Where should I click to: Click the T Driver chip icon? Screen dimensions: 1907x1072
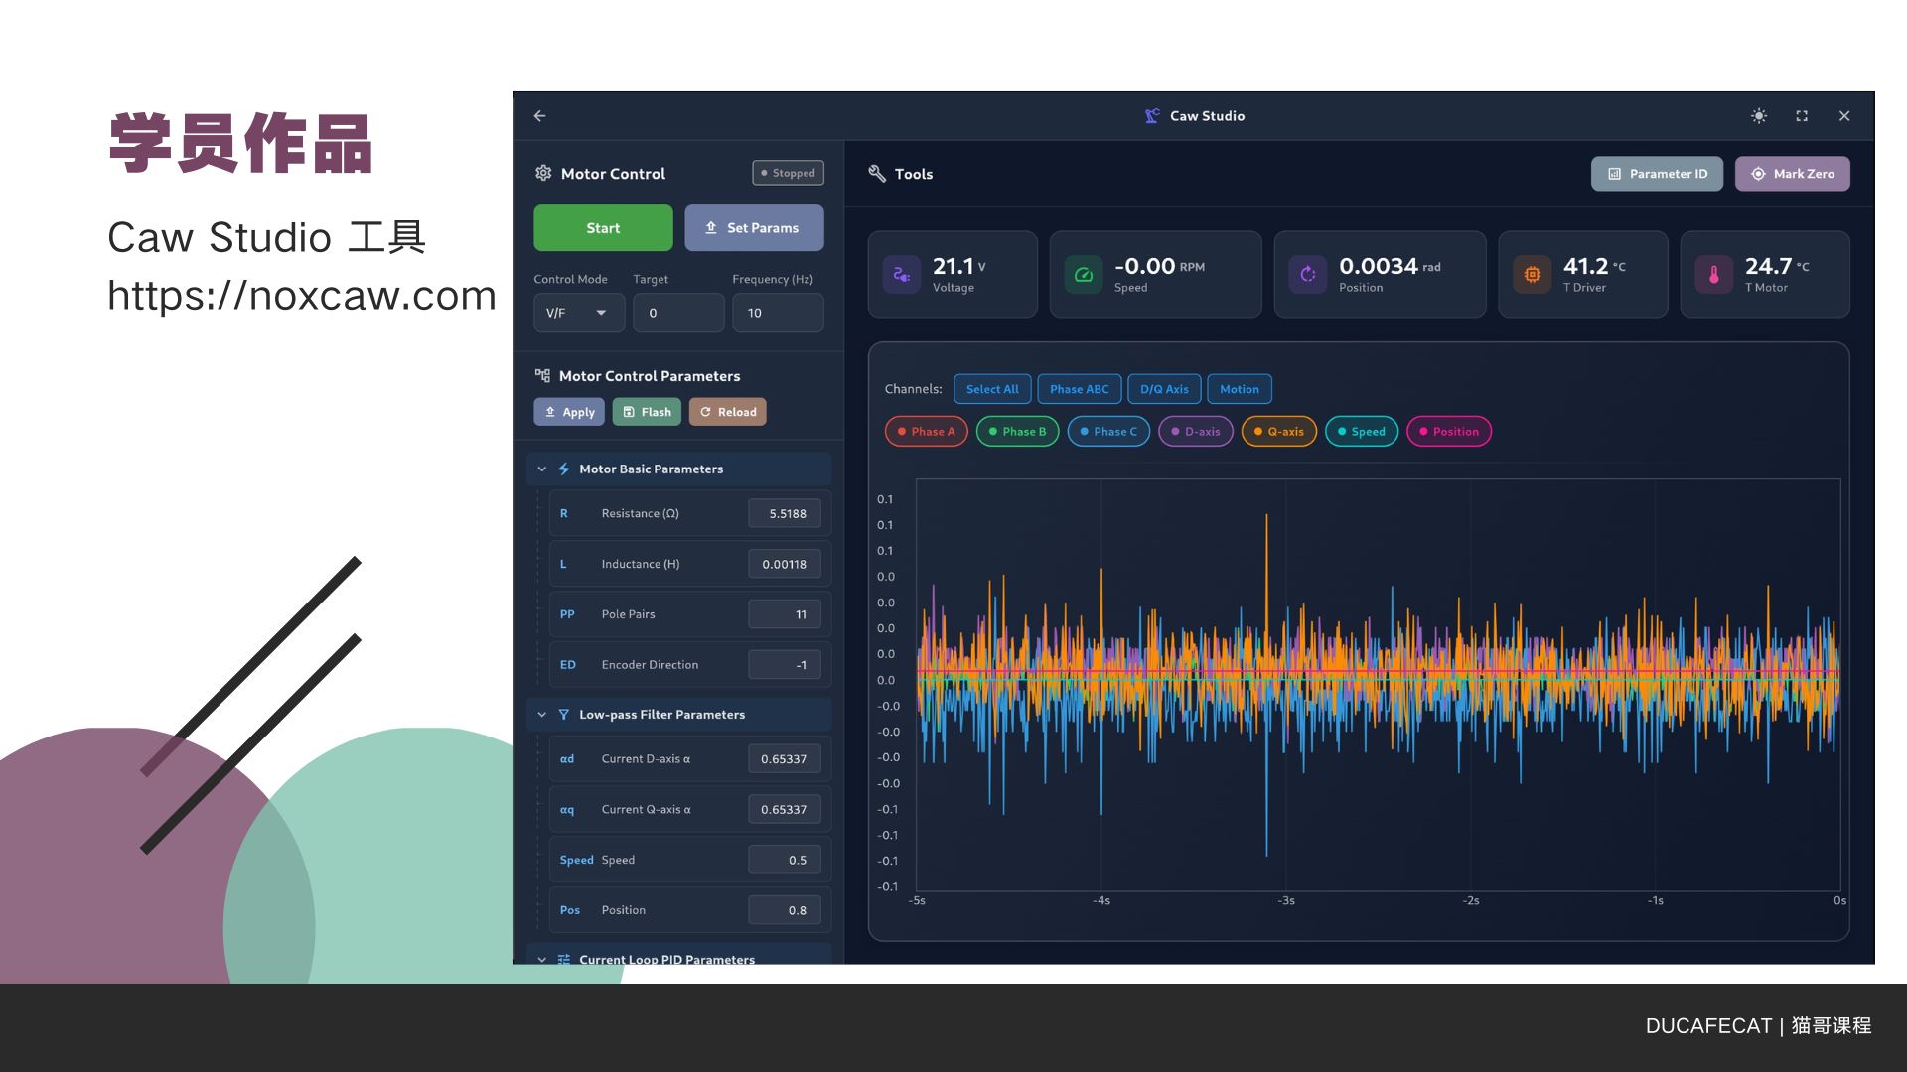pyautogui.click(x=1533, y=275)
